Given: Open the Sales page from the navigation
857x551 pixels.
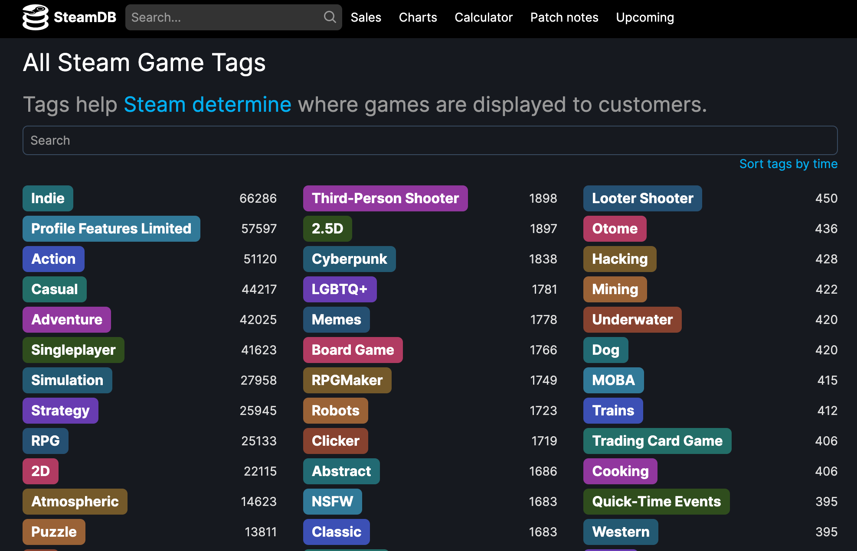Looking at the screenshot, I should pyautogui.click(x=366, y=17).
